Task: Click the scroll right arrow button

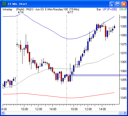Action: pyautogui.click(x=125, y=113)
